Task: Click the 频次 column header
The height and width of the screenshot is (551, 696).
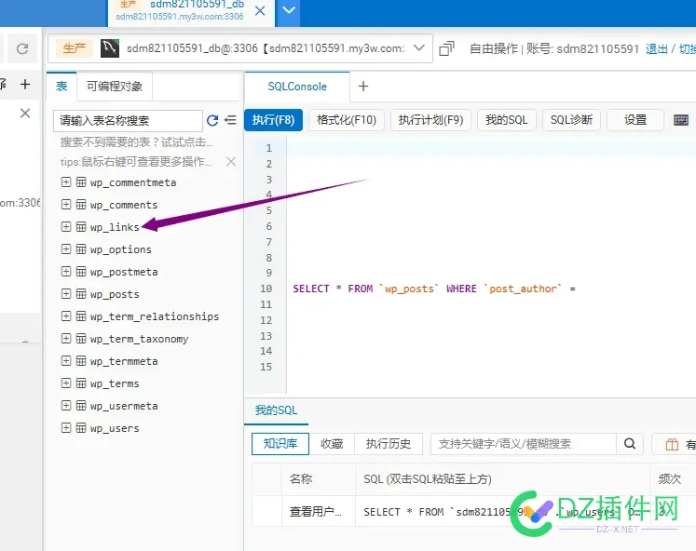Action: click(669, 479)
